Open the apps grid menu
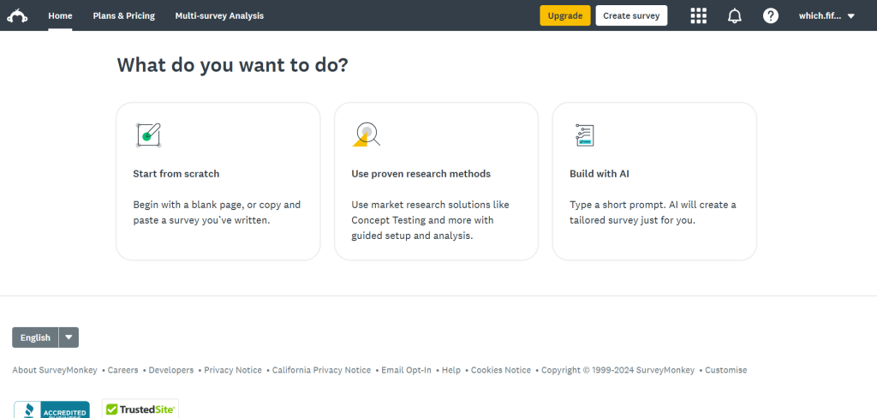This screenshot has width=877, height=418. 698,15
